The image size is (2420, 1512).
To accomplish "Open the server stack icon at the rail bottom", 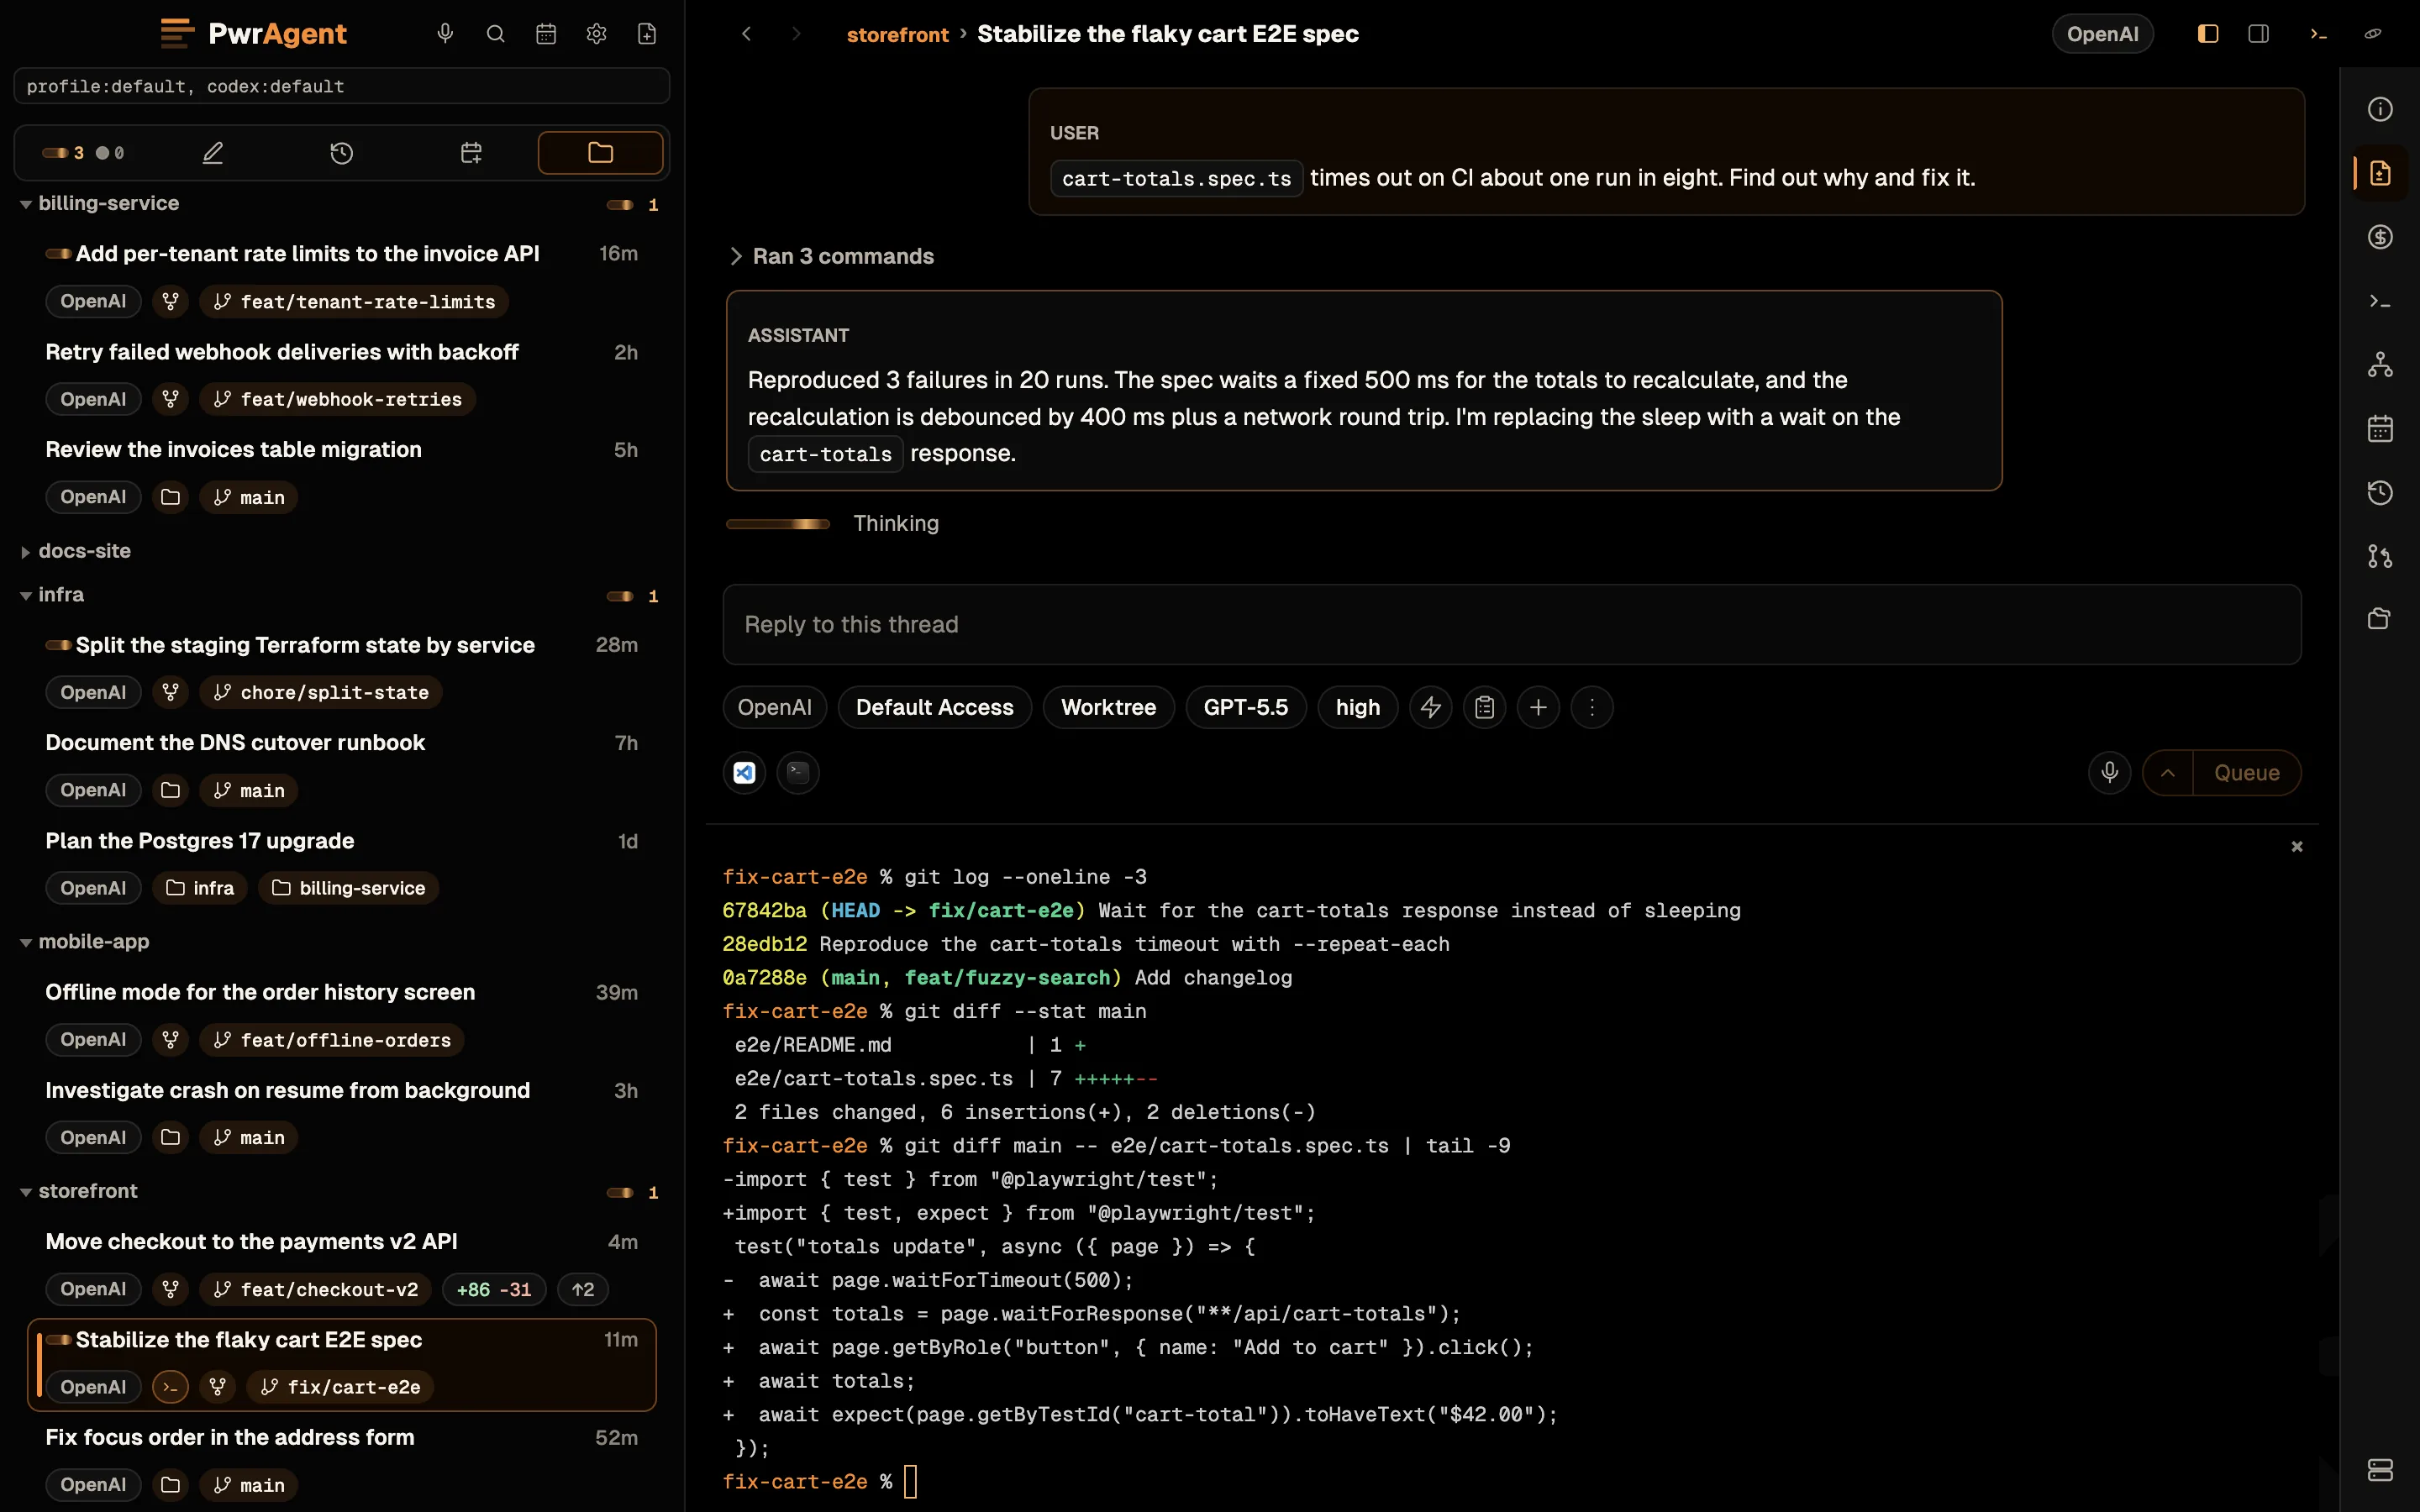I will 2380,1470.
